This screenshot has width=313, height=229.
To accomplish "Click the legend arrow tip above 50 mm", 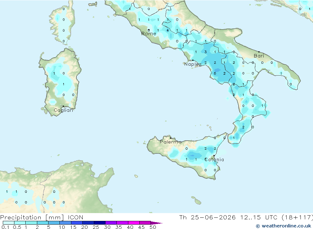I will [157, 223].
